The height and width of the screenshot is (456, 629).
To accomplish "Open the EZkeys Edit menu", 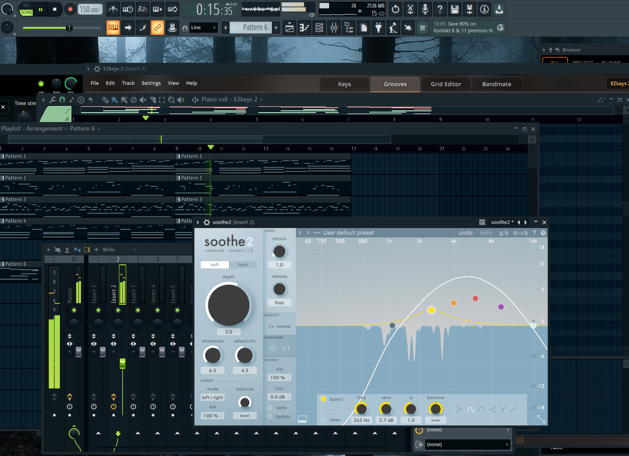I will pyautogui.click(x=110, y=83).
